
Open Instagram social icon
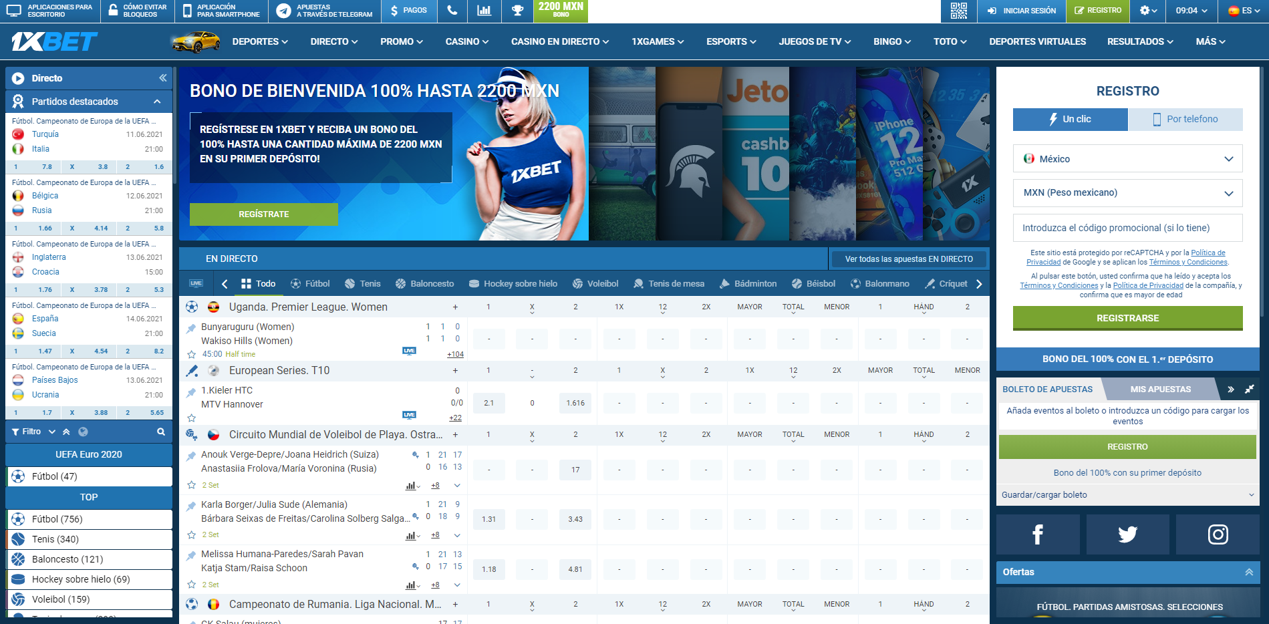tap(1218, 534)
